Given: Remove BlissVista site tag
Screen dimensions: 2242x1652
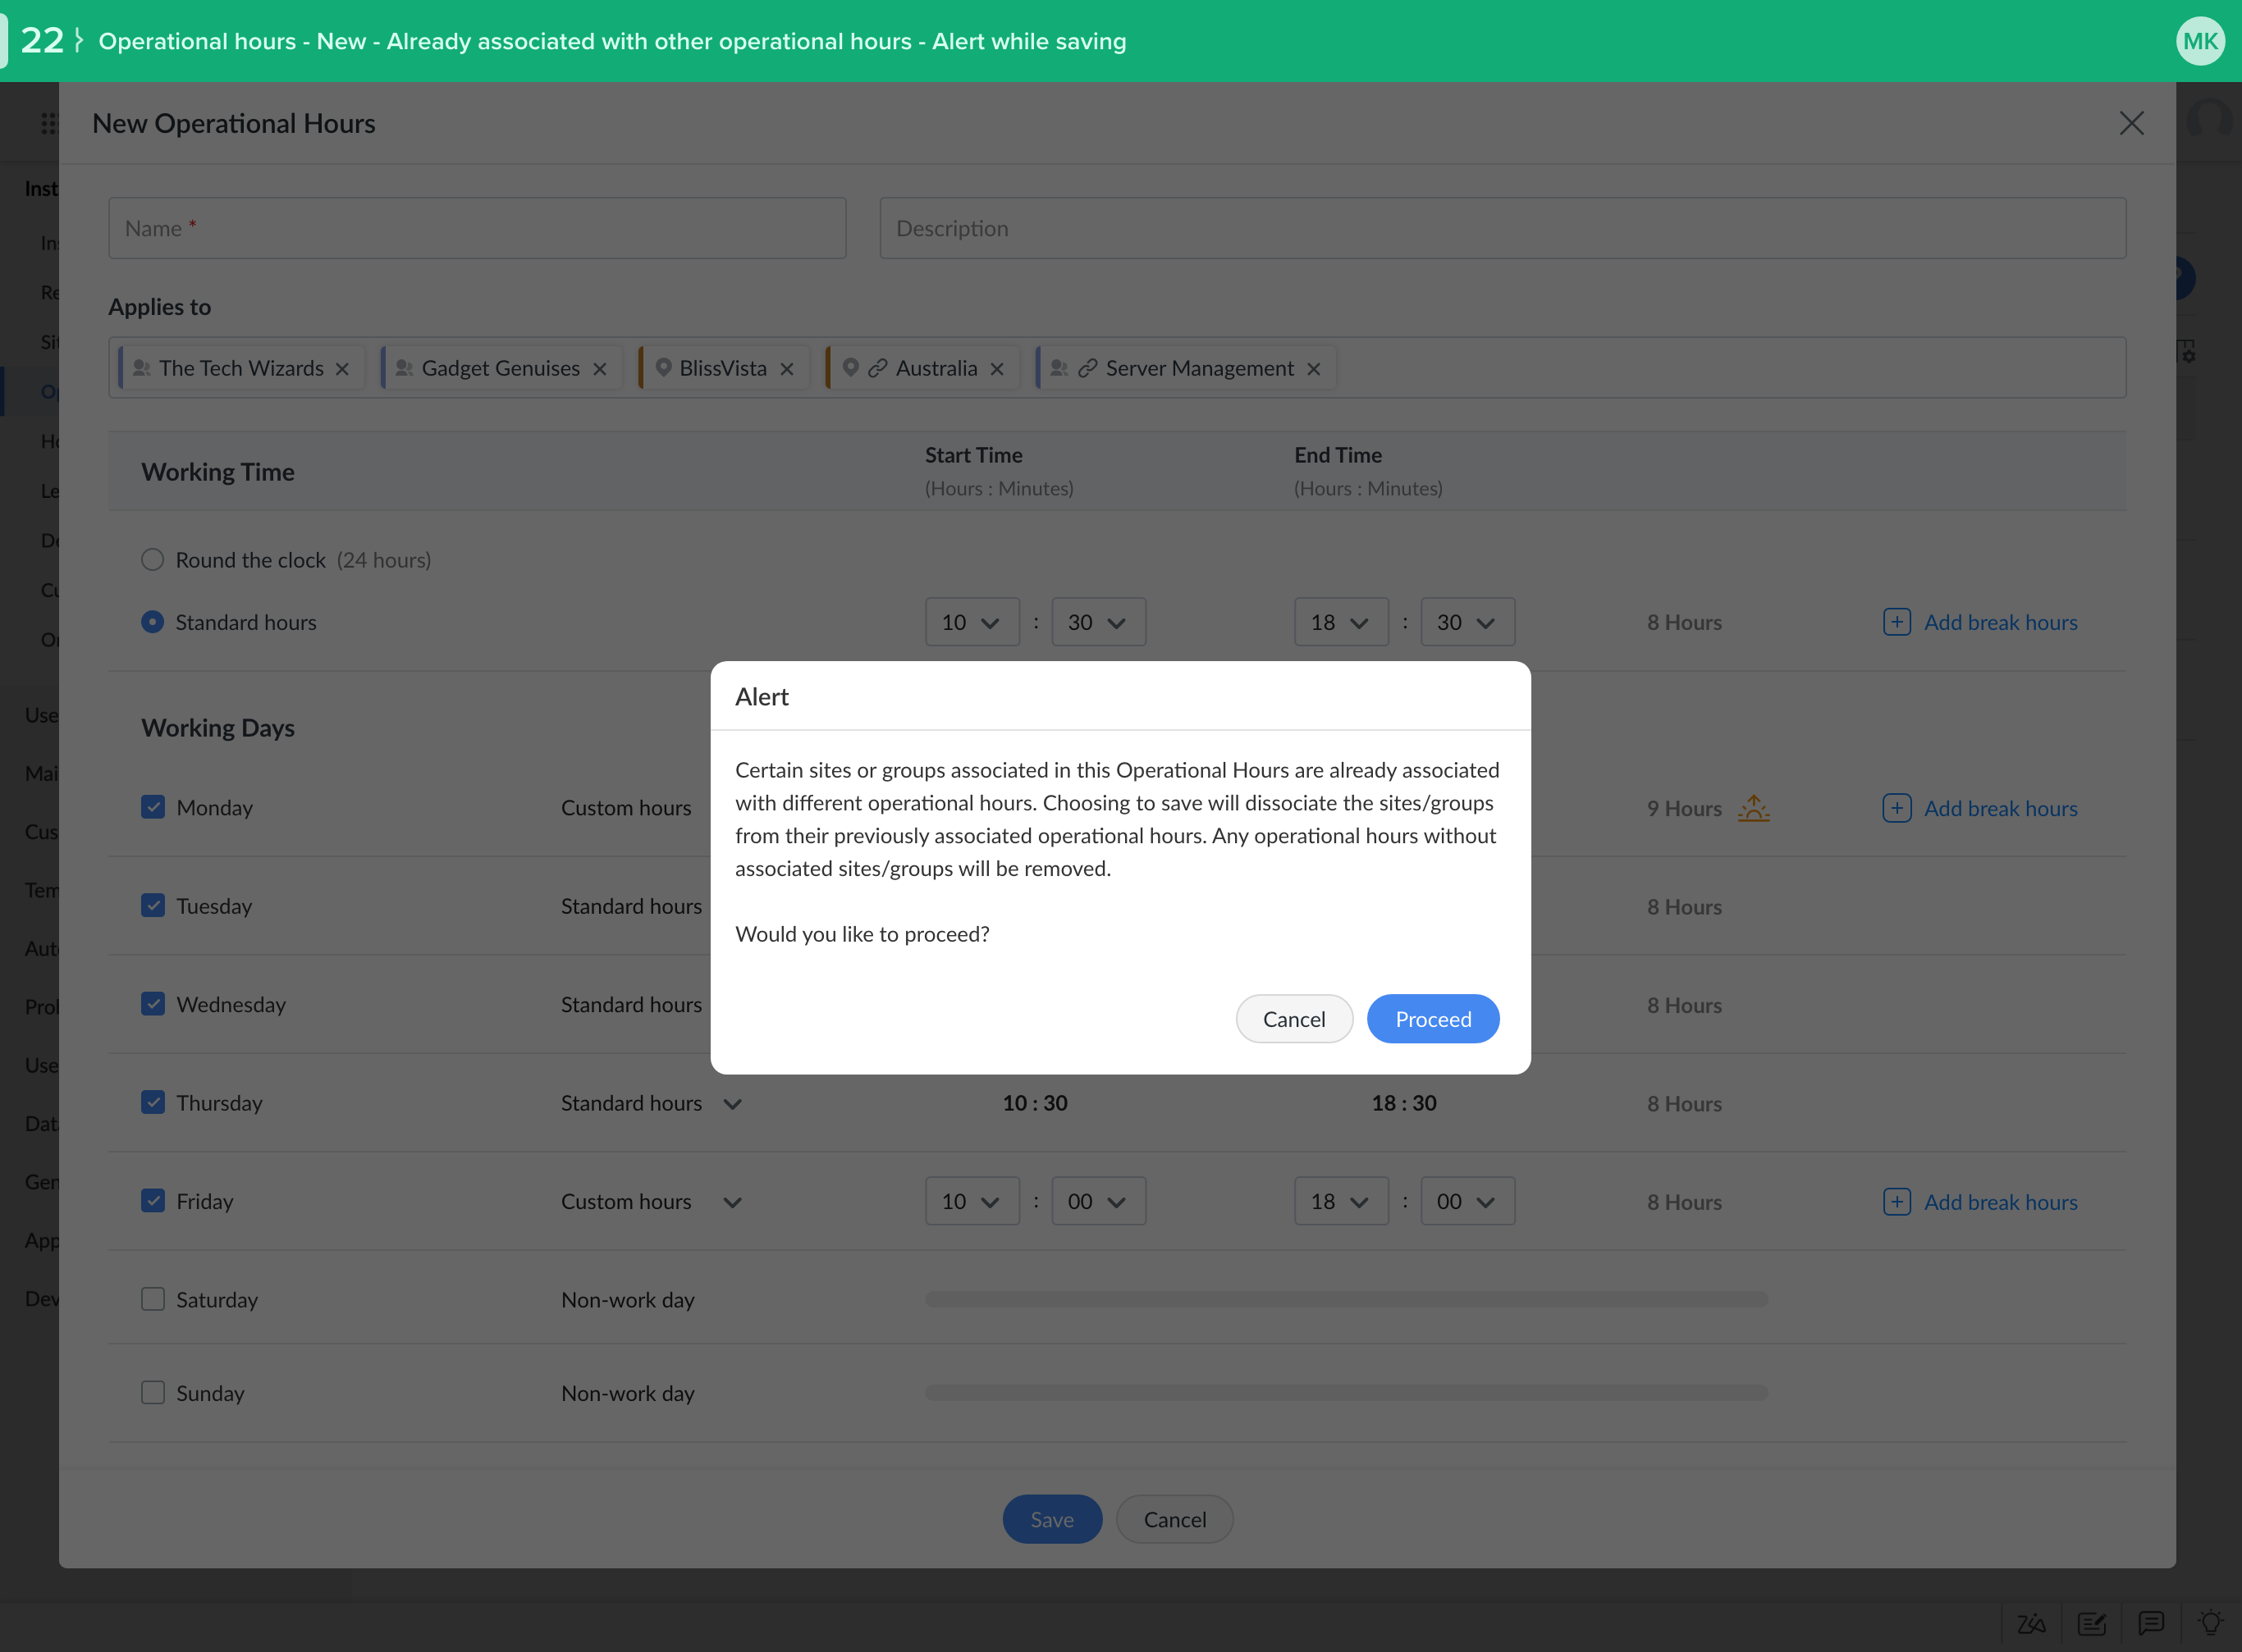Looking at the screenshot, I should pos(786,369).
